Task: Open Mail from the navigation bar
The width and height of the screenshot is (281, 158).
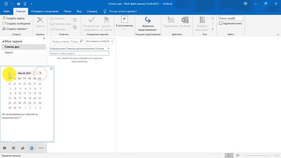Action: tap(4, 148)
